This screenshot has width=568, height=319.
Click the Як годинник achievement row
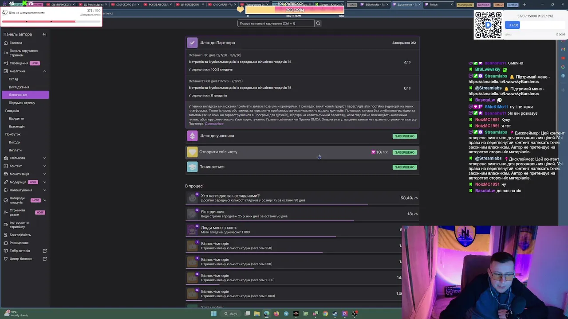point(302,214)
